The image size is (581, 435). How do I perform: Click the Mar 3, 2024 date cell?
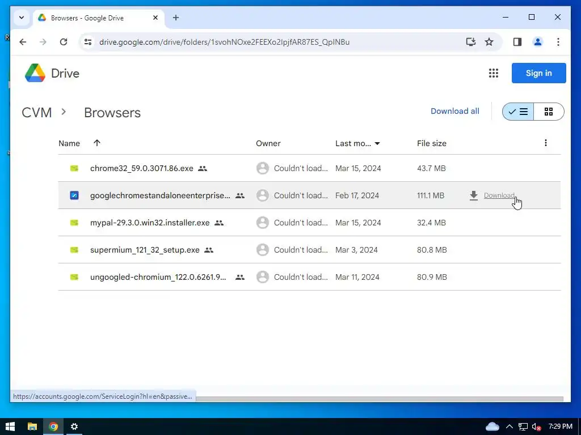point(356,250)
